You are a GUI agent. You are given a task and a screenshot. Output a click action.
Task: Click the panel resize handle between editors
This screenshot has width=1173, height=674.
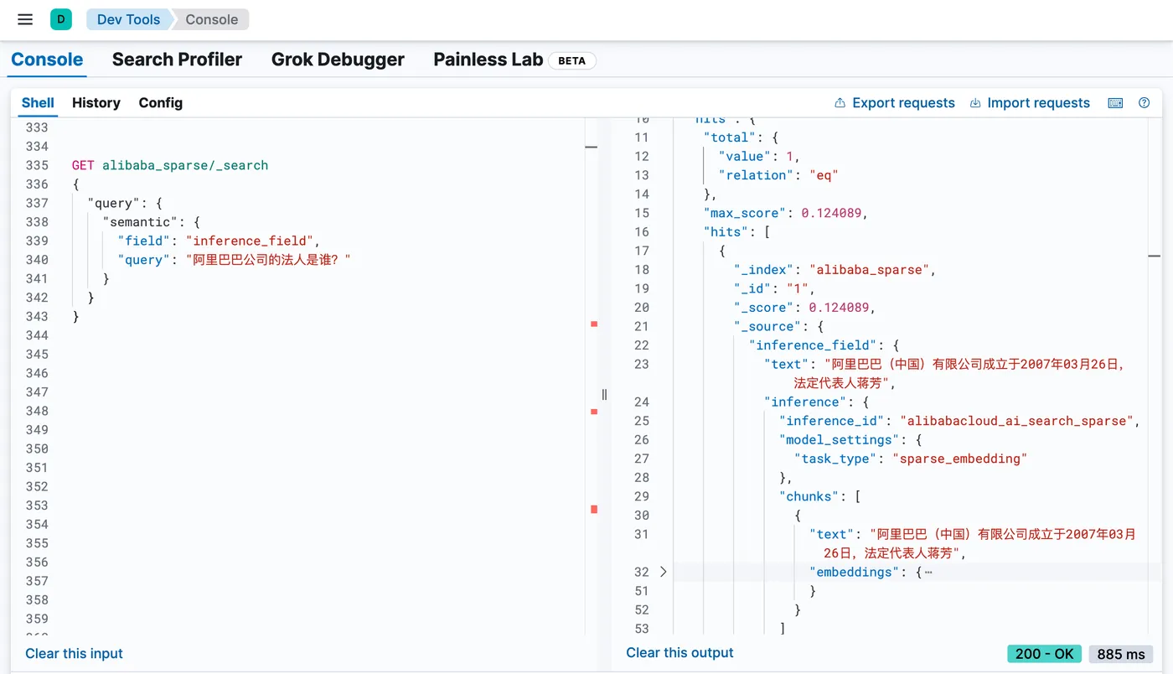pyautogui.click(x=604, y=394)
